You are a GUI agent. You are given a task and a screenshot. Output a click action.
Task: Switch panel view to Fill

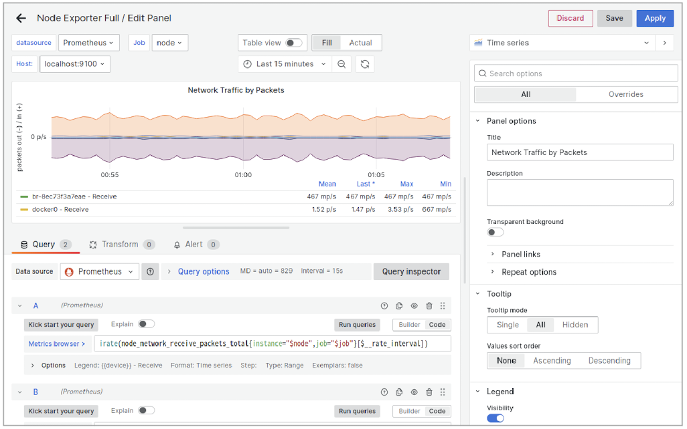(x=327, y=43)
